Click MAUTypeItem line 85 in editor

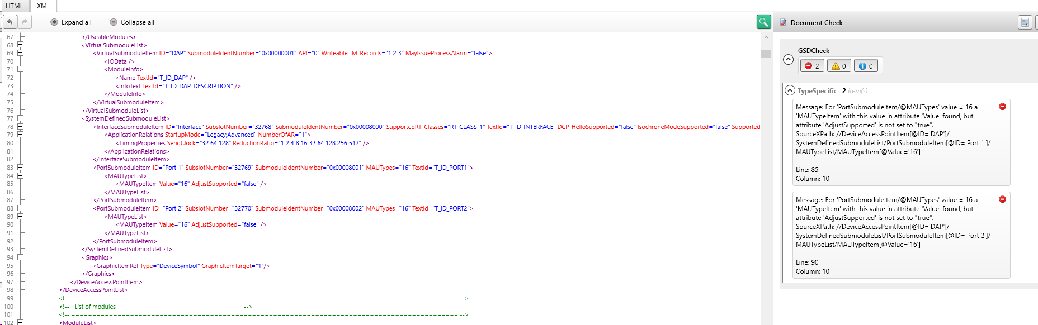(x=191, y=184)
